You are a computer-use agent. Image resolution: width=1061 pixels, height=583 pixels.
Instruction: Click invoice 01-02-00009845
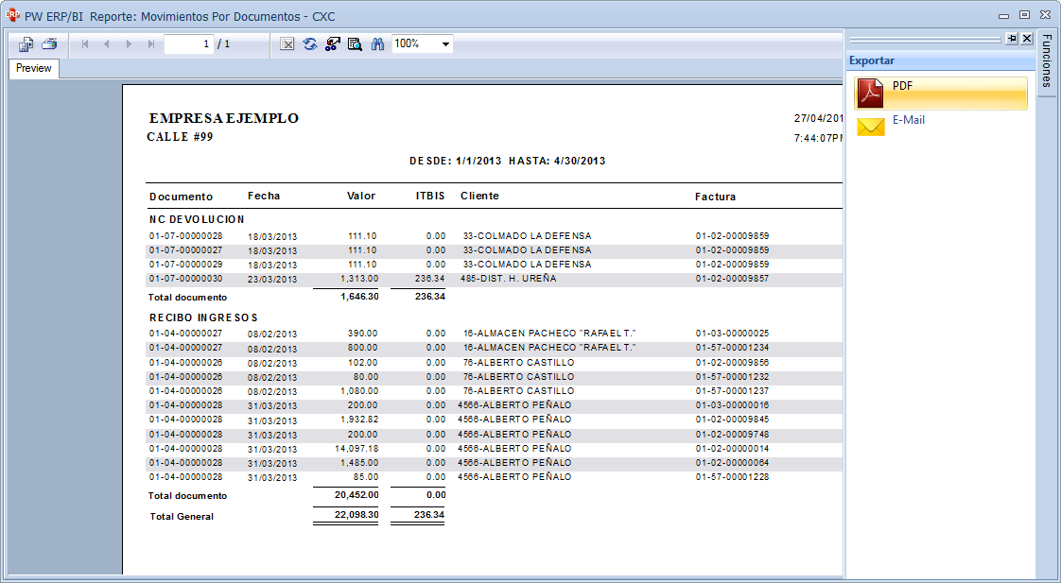732,420
